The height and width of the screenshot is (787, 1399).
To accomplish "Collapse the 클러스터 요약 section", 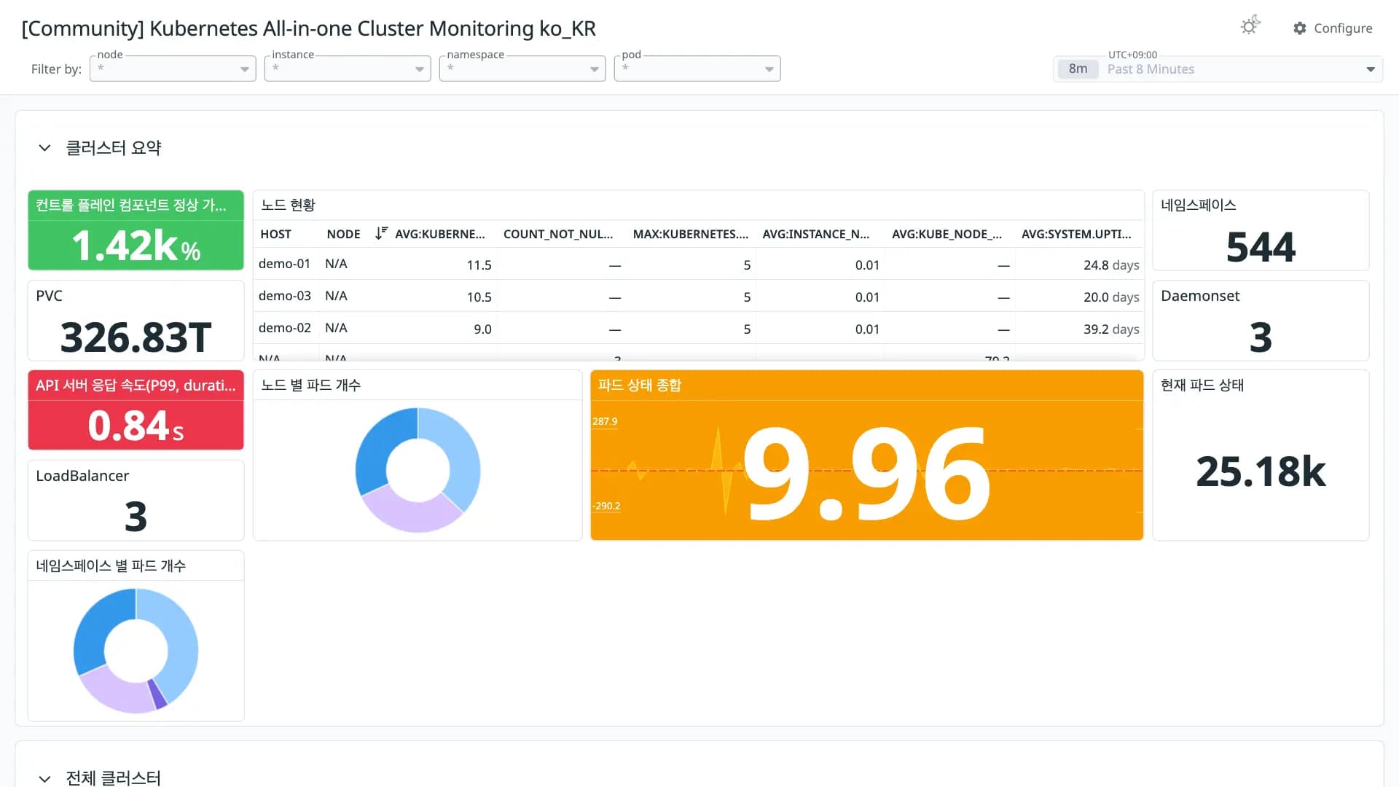I will [x=44, y=148].
